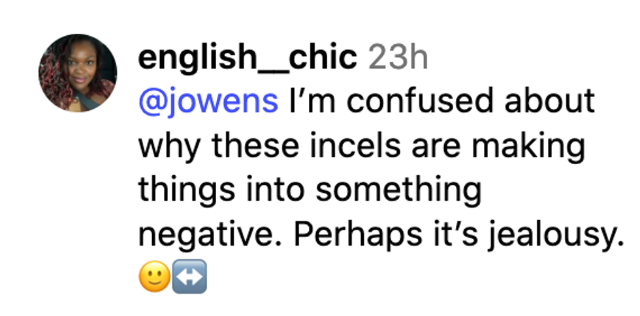Image resolution: width=640 pixels, height=316 pixels.
Task: Open english__chic's profile picture
Action: (x=78, y=73)
